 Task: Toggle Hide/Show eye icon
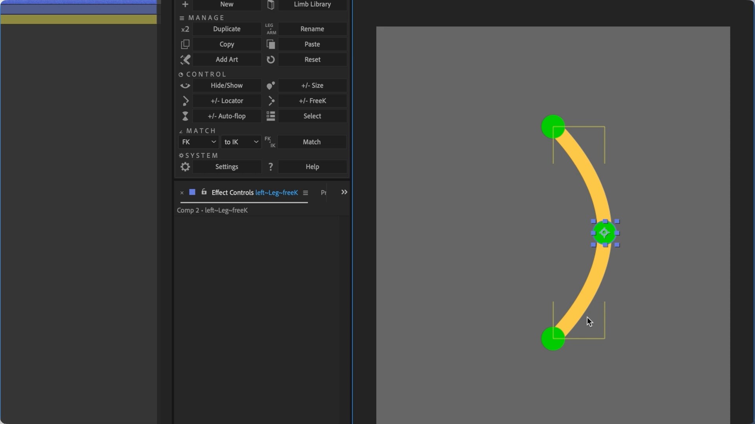point(185,86)
